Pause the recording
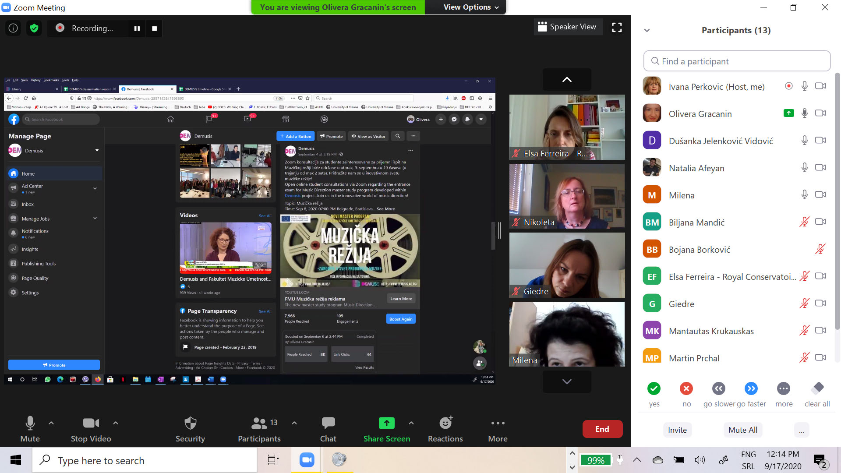The image size is (841, 473). [137, 28]
